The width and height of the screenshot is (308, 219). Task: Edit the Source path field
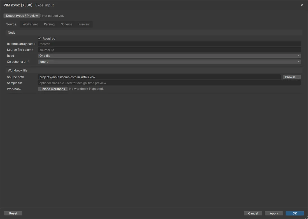[x=159, y=77]
